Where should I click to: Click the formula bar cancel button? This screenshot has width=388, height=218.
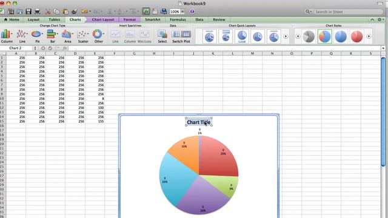coord(43,48)
